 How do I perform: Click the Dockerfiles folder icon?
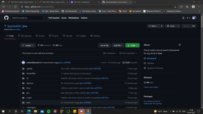coord(23,73)
